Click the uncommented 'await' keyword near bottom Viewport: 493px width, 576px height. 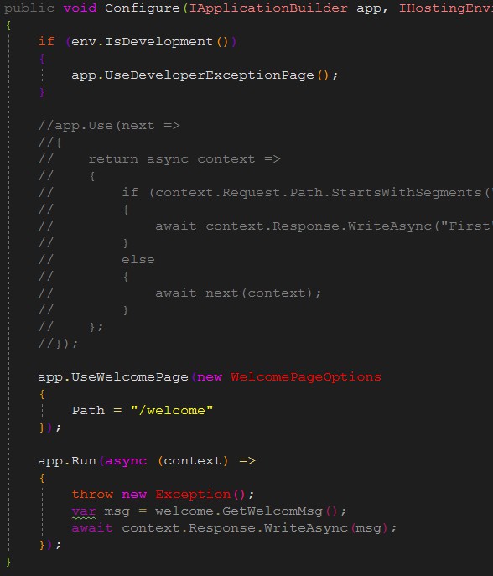point(92,528)
